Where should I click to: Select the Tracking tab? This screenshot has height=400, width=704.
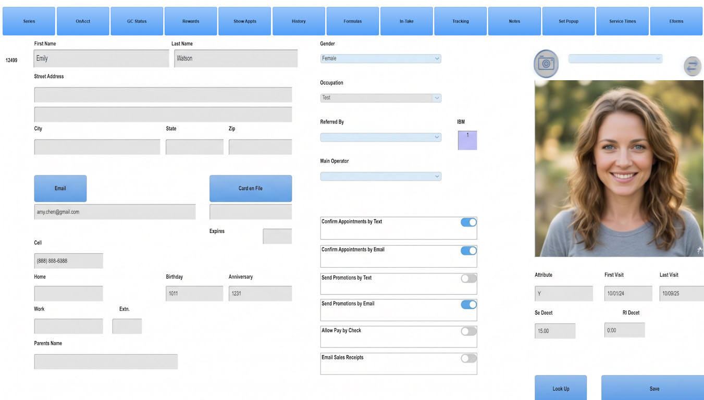[461, 21]
